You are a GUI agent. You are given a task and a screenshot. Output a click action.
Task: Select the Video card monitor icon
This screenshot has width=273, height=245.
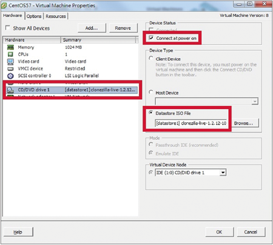click(10, 62)
